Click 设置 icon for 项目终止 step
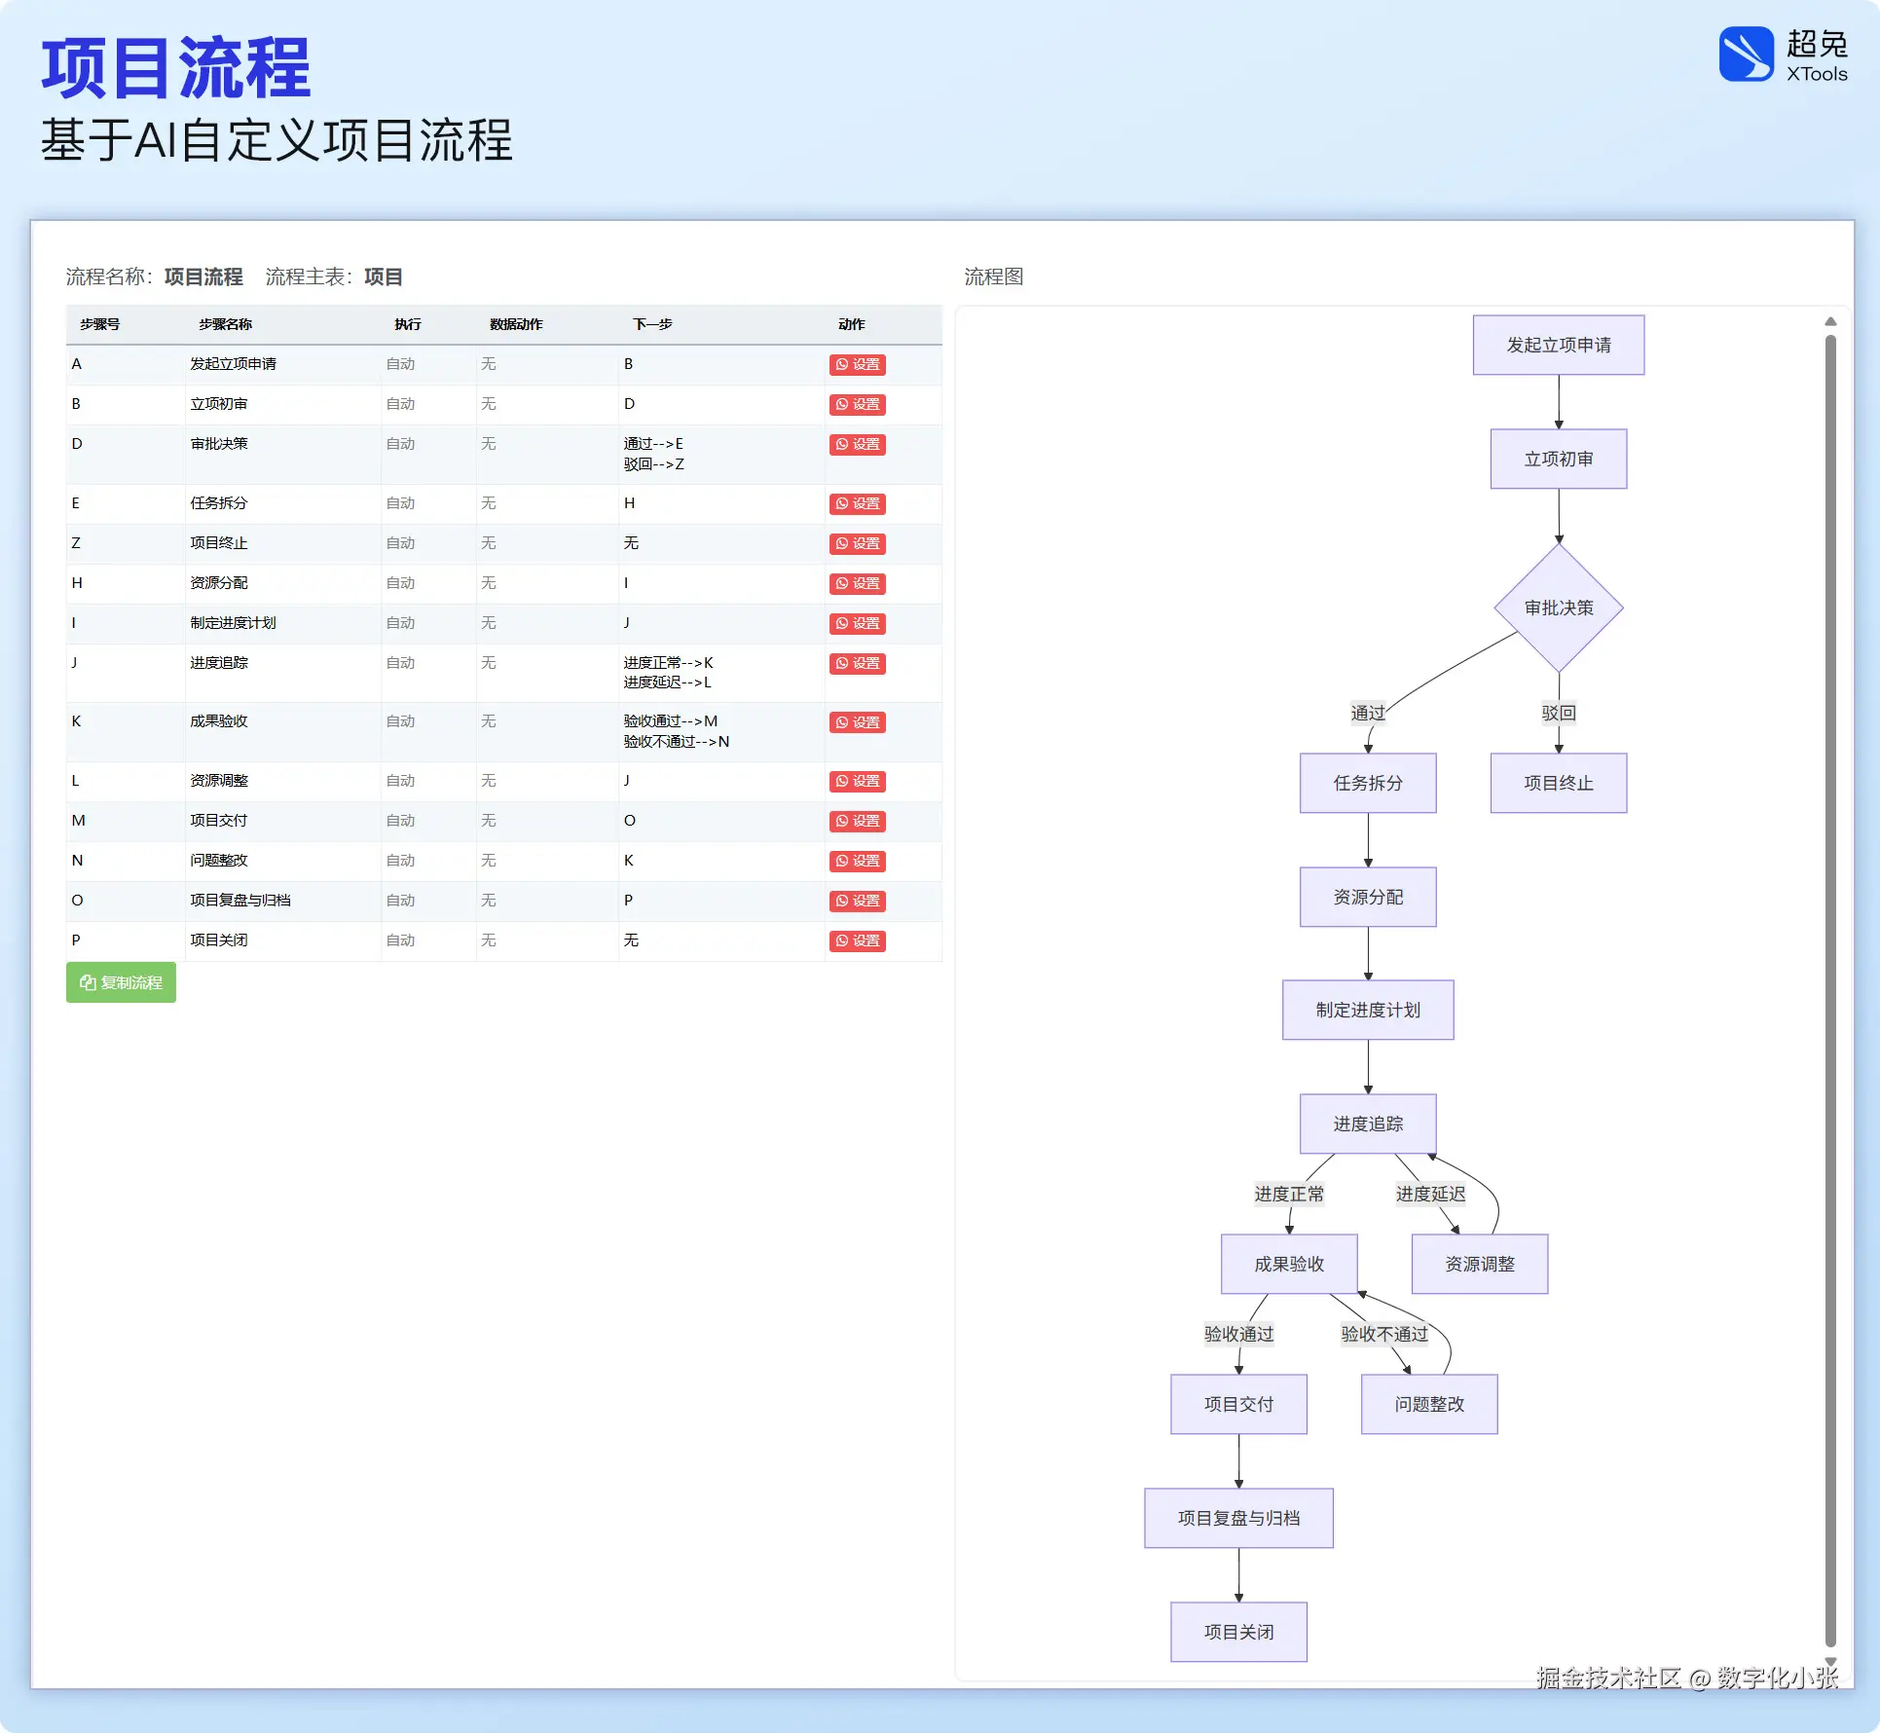 [857, 543]
